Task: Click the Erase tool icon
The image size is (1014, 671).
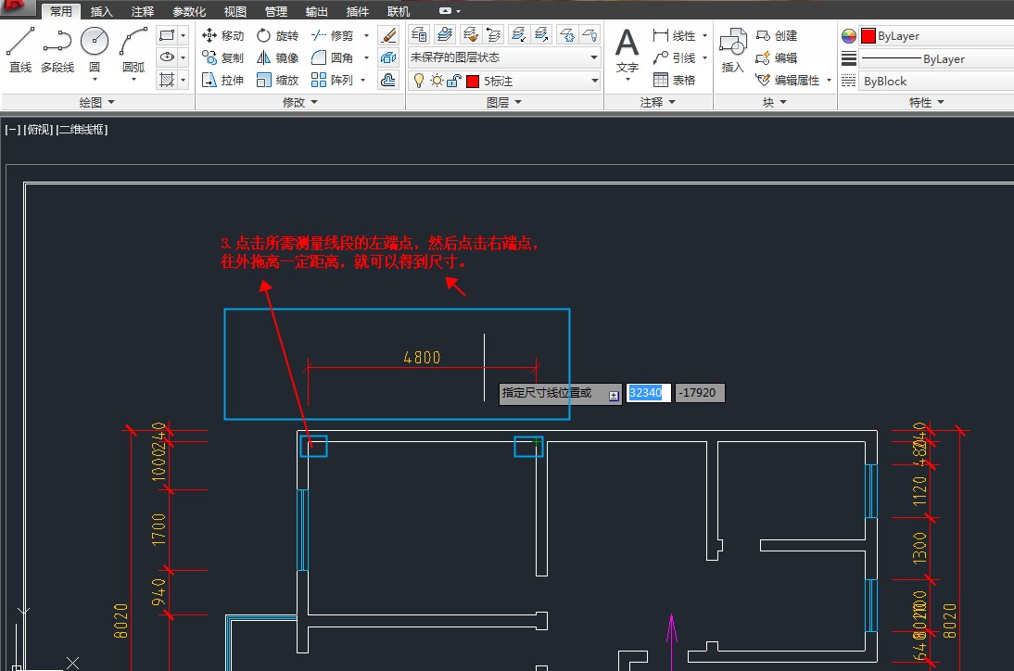Action: pyautogui.click(x=388, y=35)
